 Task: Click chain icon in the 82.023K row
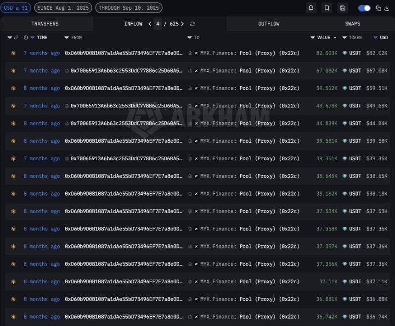(13, 53)
